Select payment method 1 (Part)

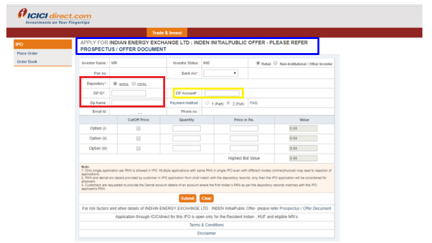[207, 103]
